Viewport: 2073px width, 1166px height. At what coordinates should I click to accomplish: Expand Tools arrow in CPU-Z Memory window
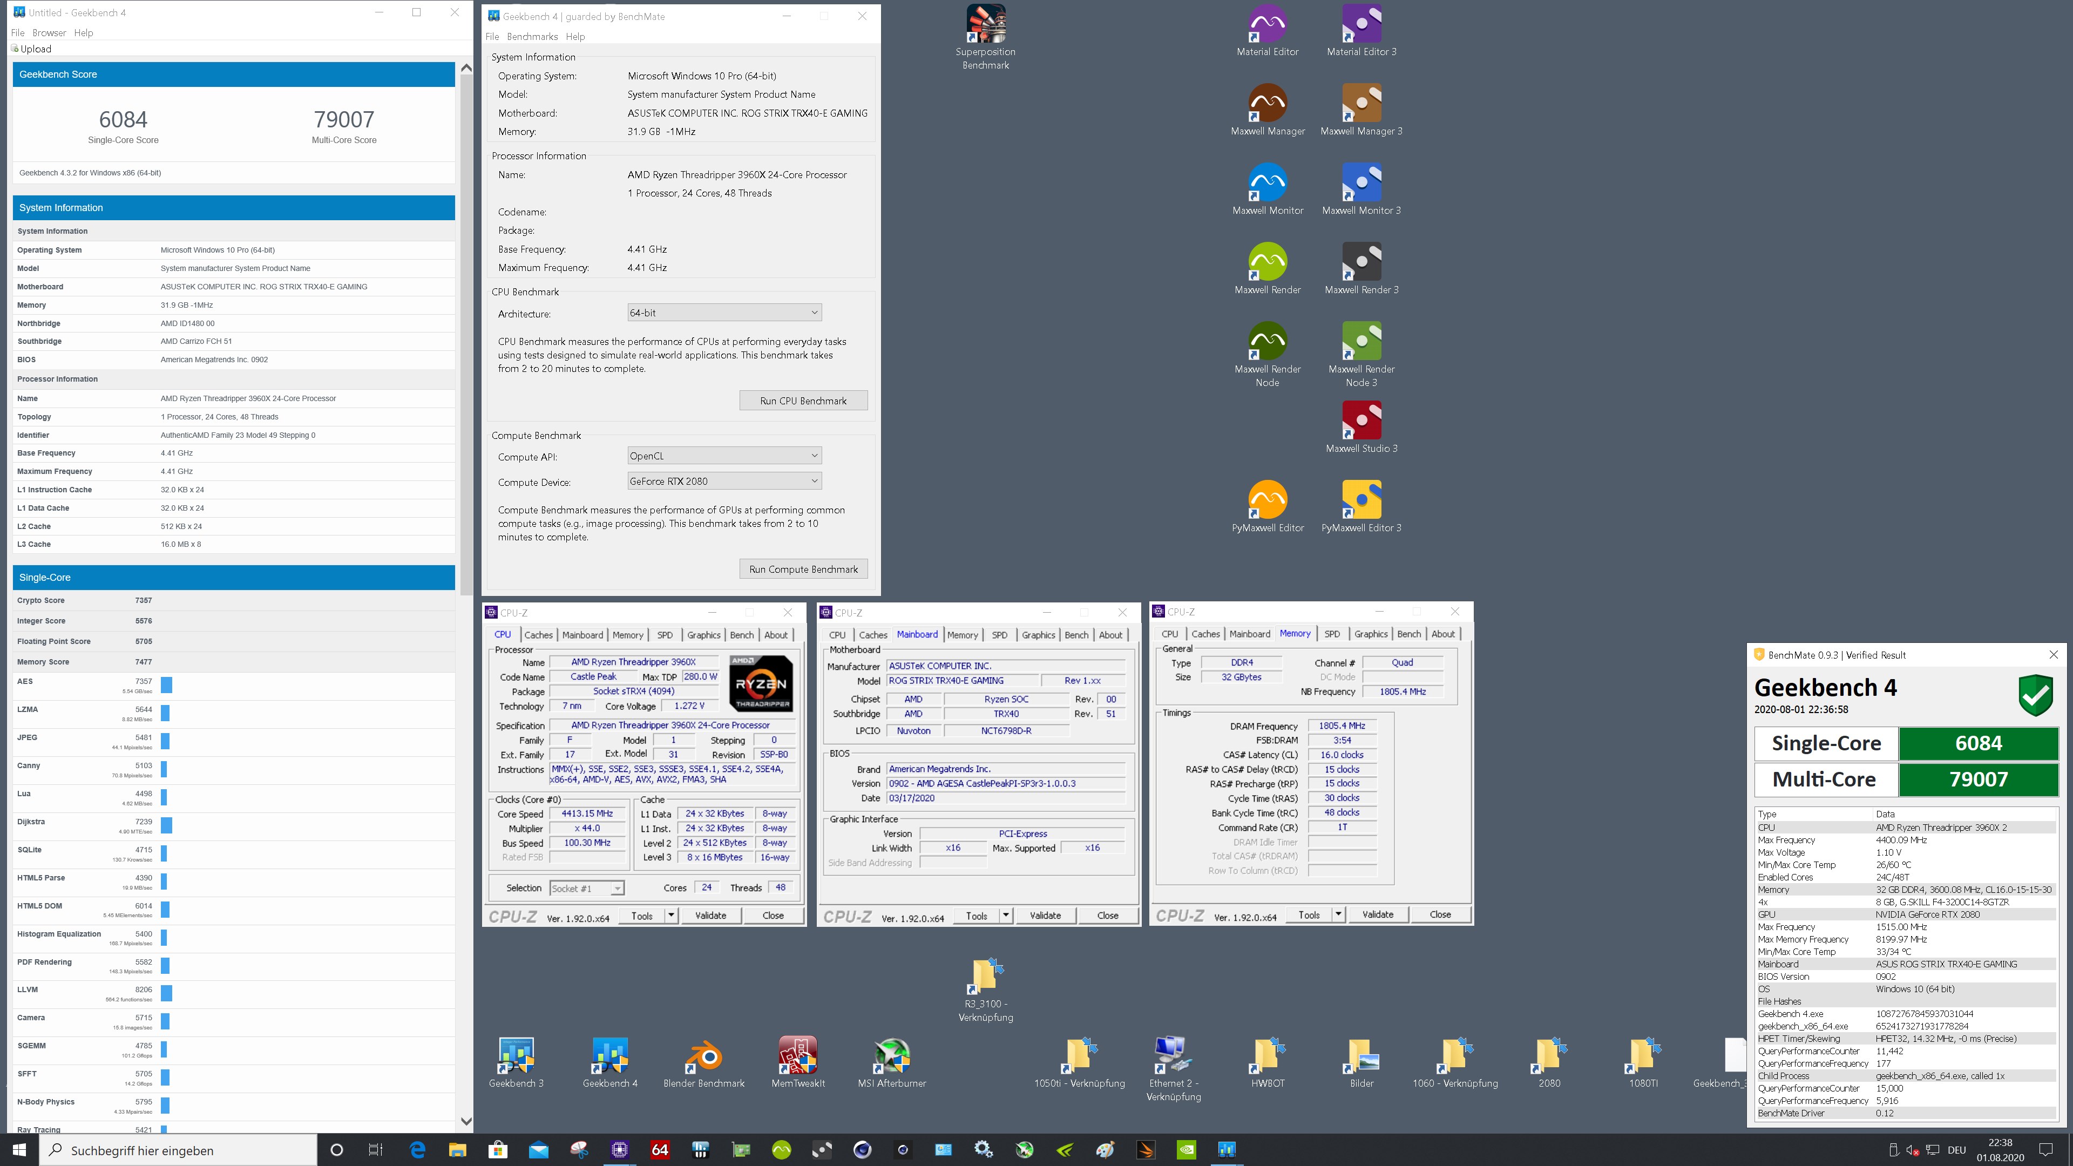pos(1338,914)
